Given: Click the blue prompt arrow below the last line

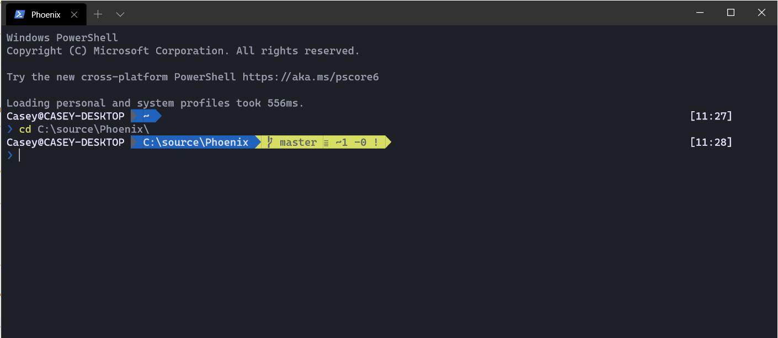Looking at the screenshot, I should click(x=10, y=155).
